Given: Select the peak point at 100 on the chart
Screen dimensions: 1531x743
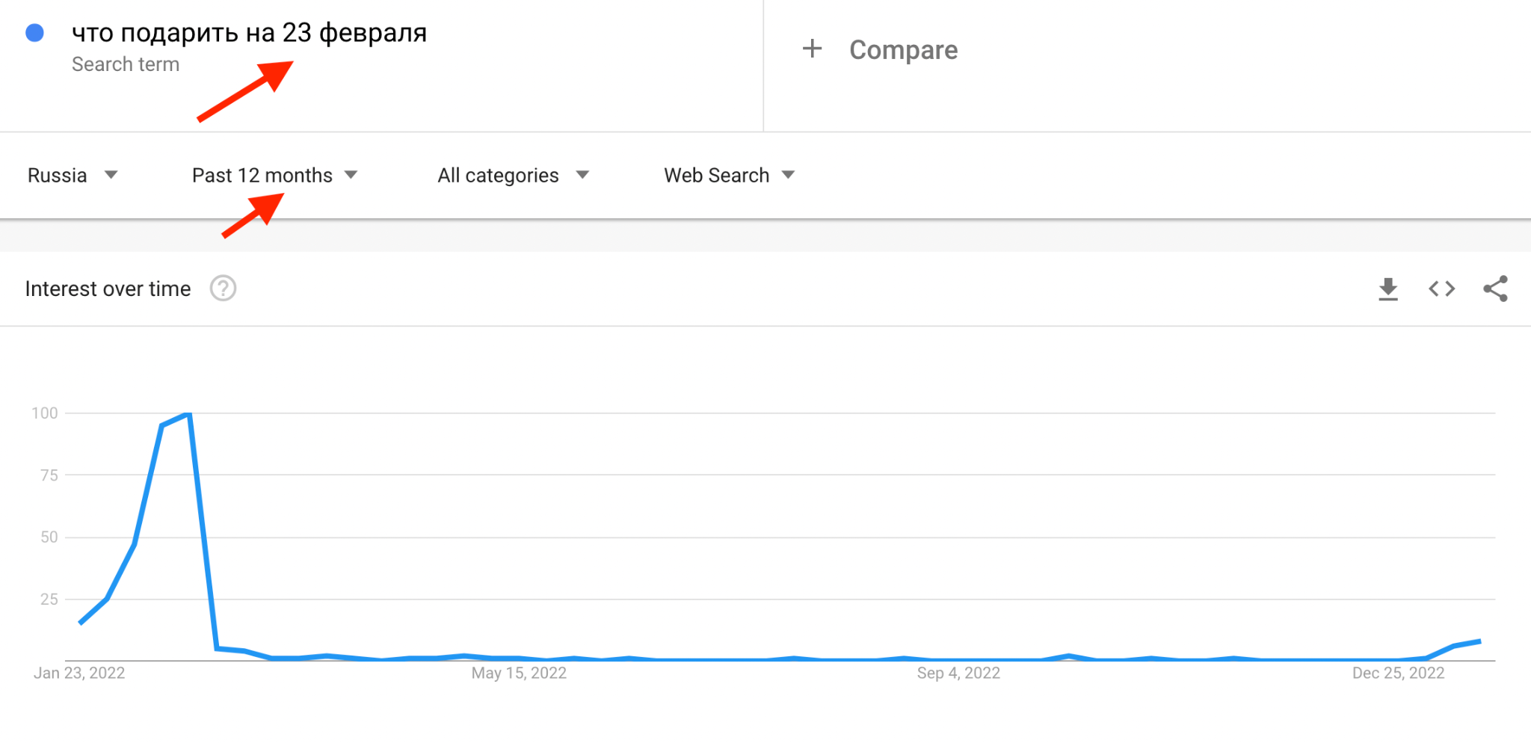Looking at the screenshot, I should (x=188, y=413).
